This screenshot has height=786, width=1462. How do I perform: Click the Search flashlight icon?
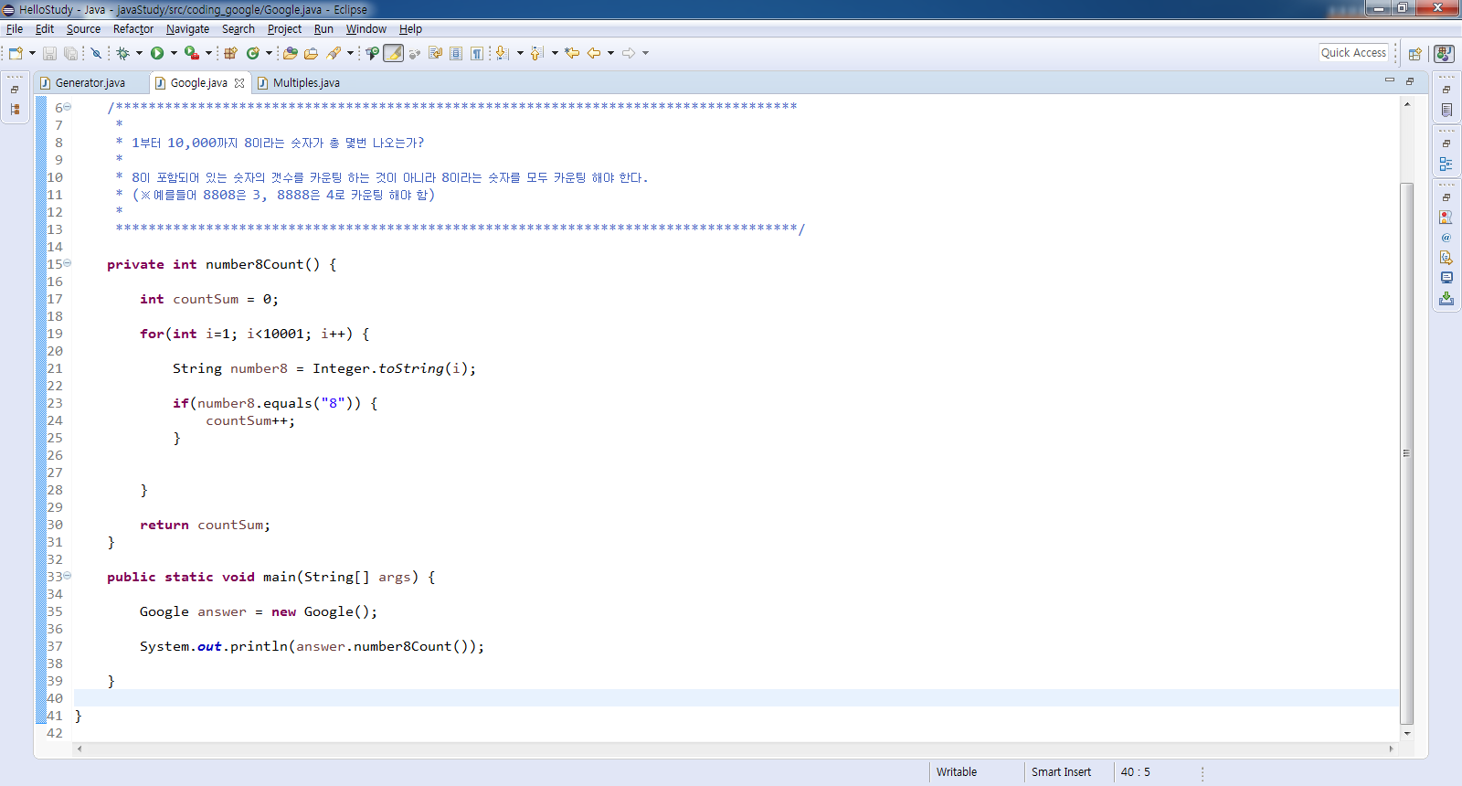pyautogui.click(x=334, y=53)
